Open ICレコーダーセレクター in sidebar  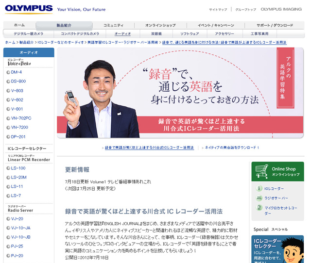tap(27, 148)
